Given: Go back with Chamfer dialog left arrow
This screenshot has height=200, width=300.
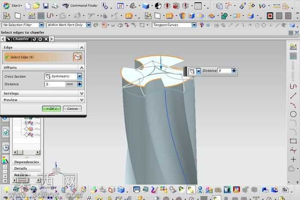Looking at the screenshot, I should 3,39.
